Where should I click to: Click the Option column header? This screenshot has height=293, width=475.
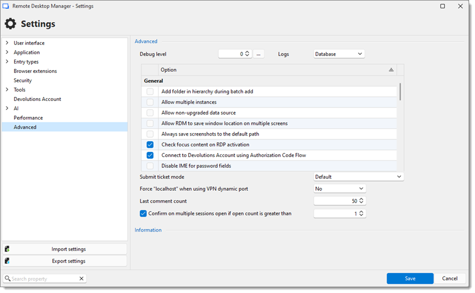click(x=277, y=70)
